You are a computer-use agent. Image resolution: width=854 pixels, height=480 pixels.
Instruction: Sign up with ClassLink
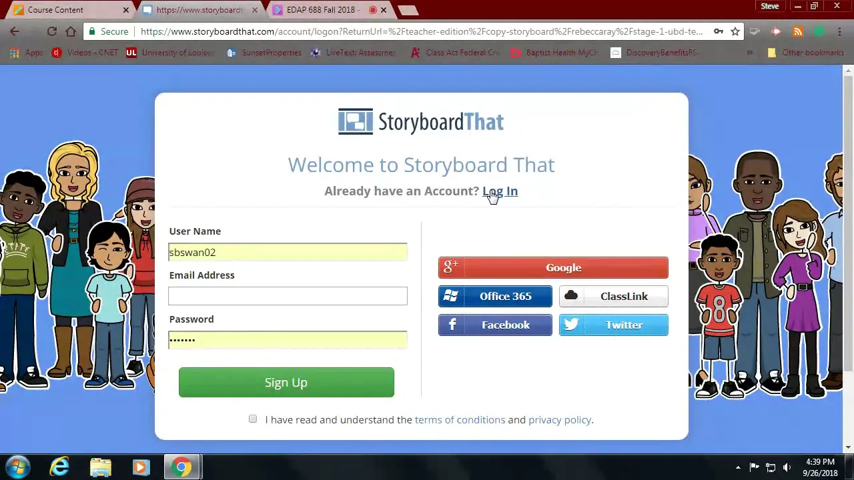tap(614, 296)
